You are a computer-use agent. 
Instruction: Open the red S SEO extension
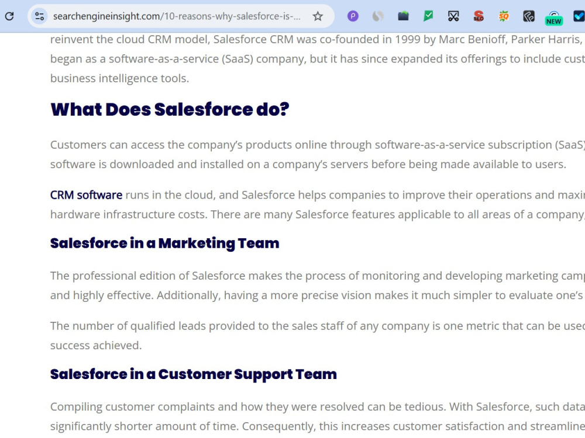tap(479, 16)
